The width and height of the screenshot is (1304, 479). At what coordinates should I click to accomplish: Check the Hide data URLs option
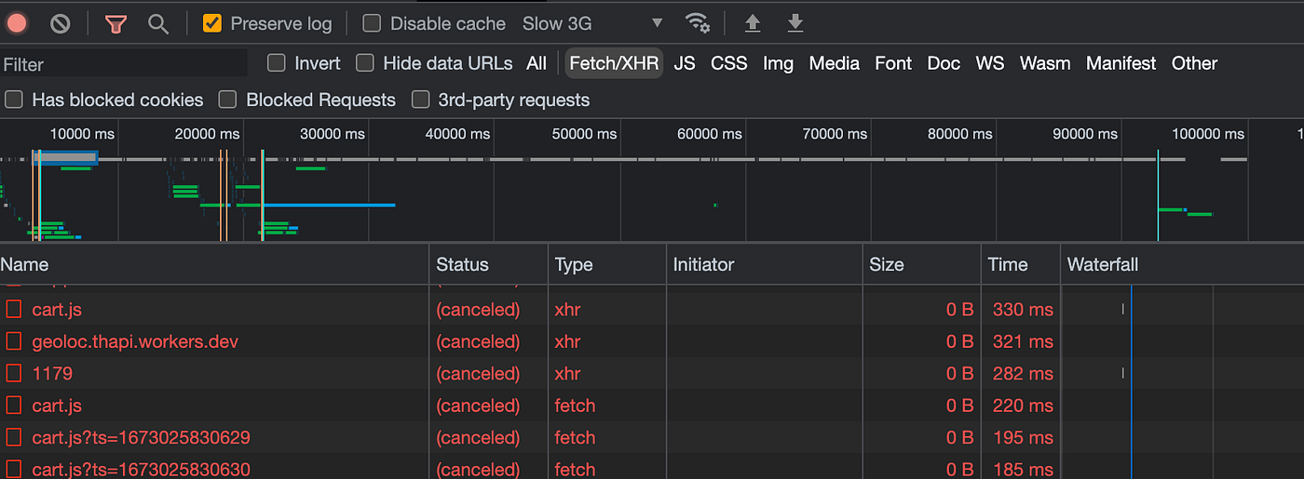365,63
